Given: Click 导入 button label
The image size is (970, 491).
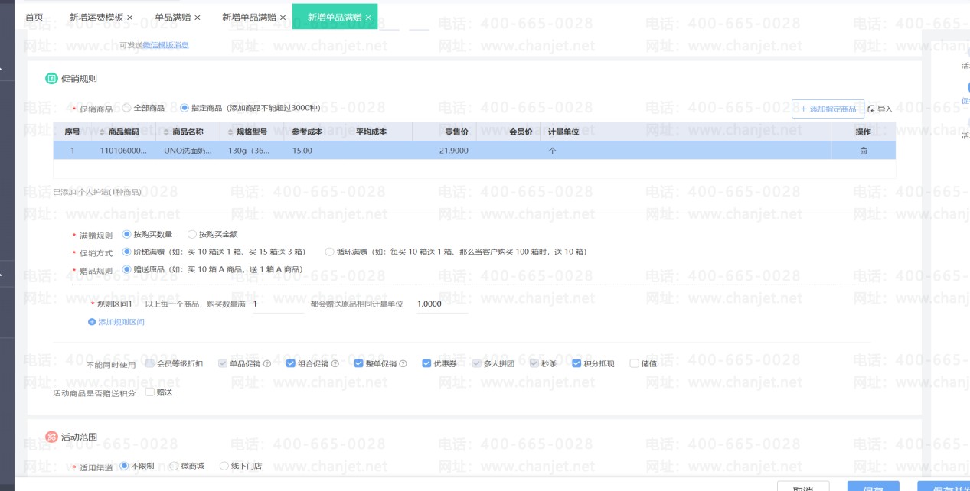Looking at the screenshot, I should 885,109.
